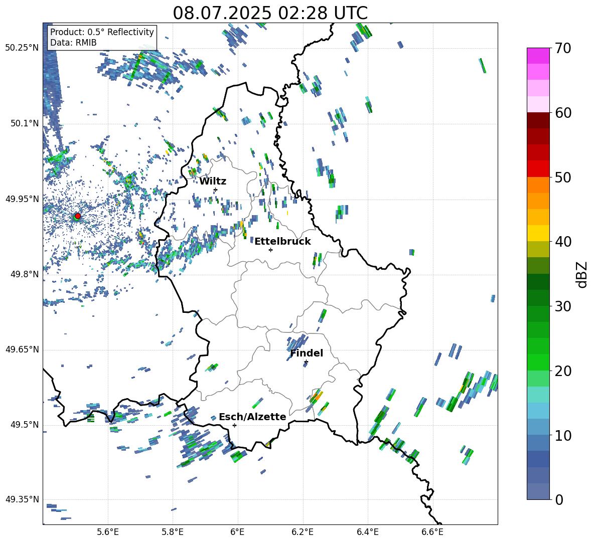
Task: Click the dBZ colorbar label
Action: (582, 274)
